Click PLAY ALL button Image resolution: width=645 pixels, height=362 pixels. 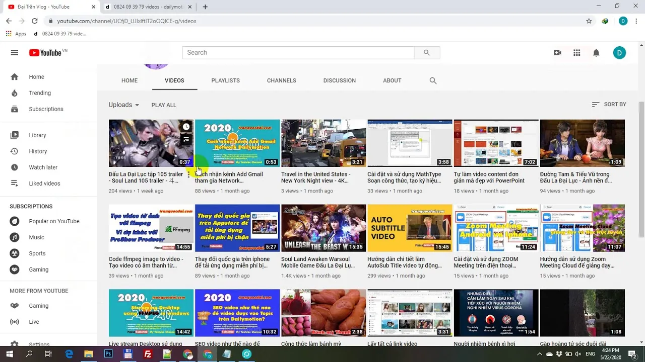click(164, 105)
